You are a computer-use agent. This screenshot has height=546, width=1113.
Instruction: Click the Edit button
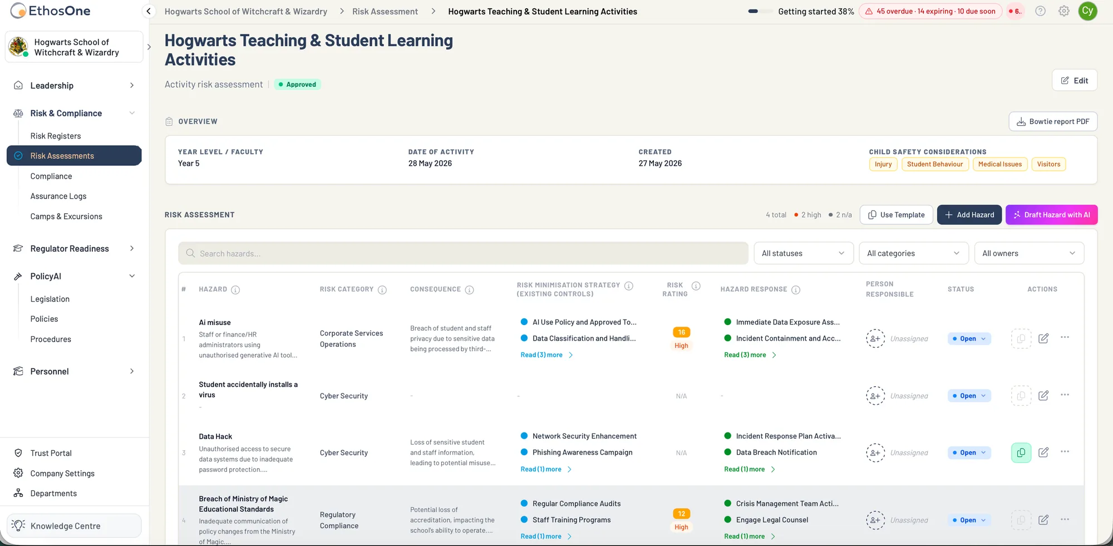(1075, 80)
